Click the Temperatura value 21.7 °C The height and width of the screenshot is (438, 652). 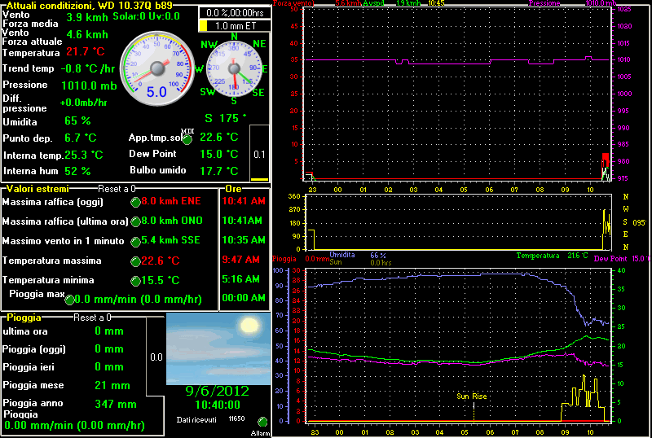coord(86,52)
